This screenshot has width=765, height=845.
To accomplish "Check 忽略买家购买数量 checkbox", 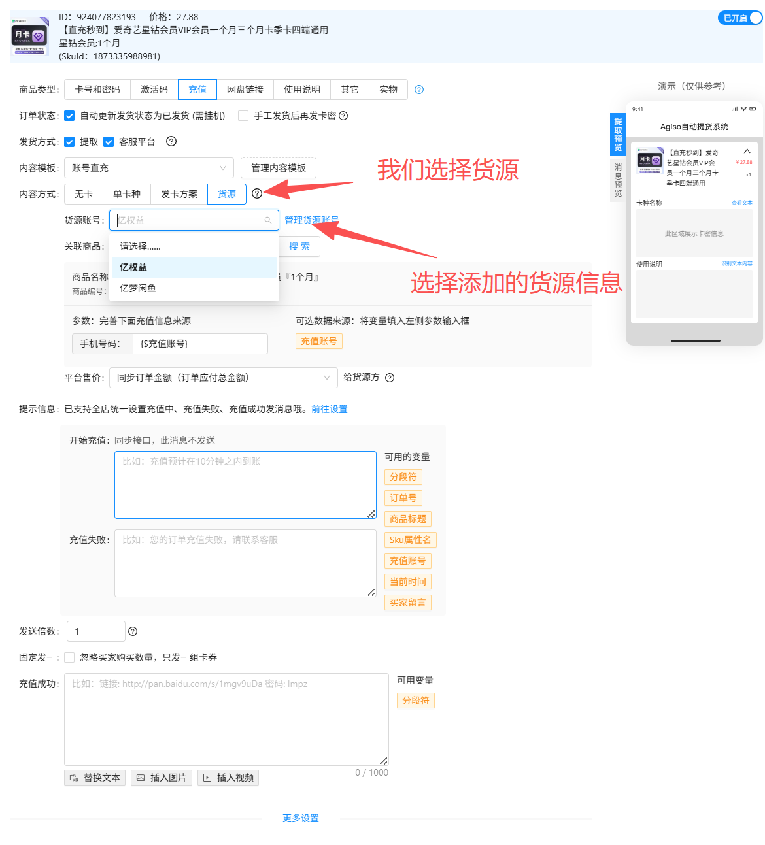I will (x=69, y=657).
